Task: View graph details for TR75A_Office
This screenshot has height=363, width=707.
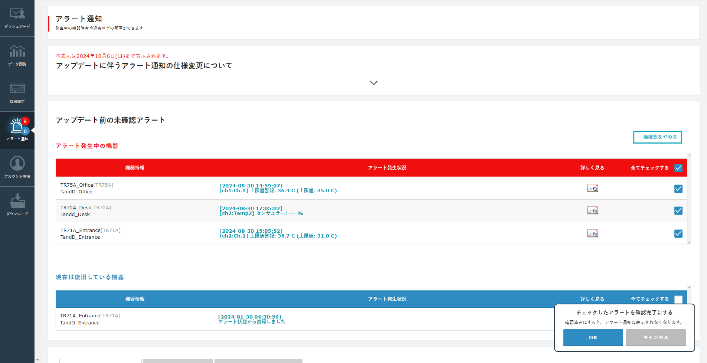Action: (592, 188)
